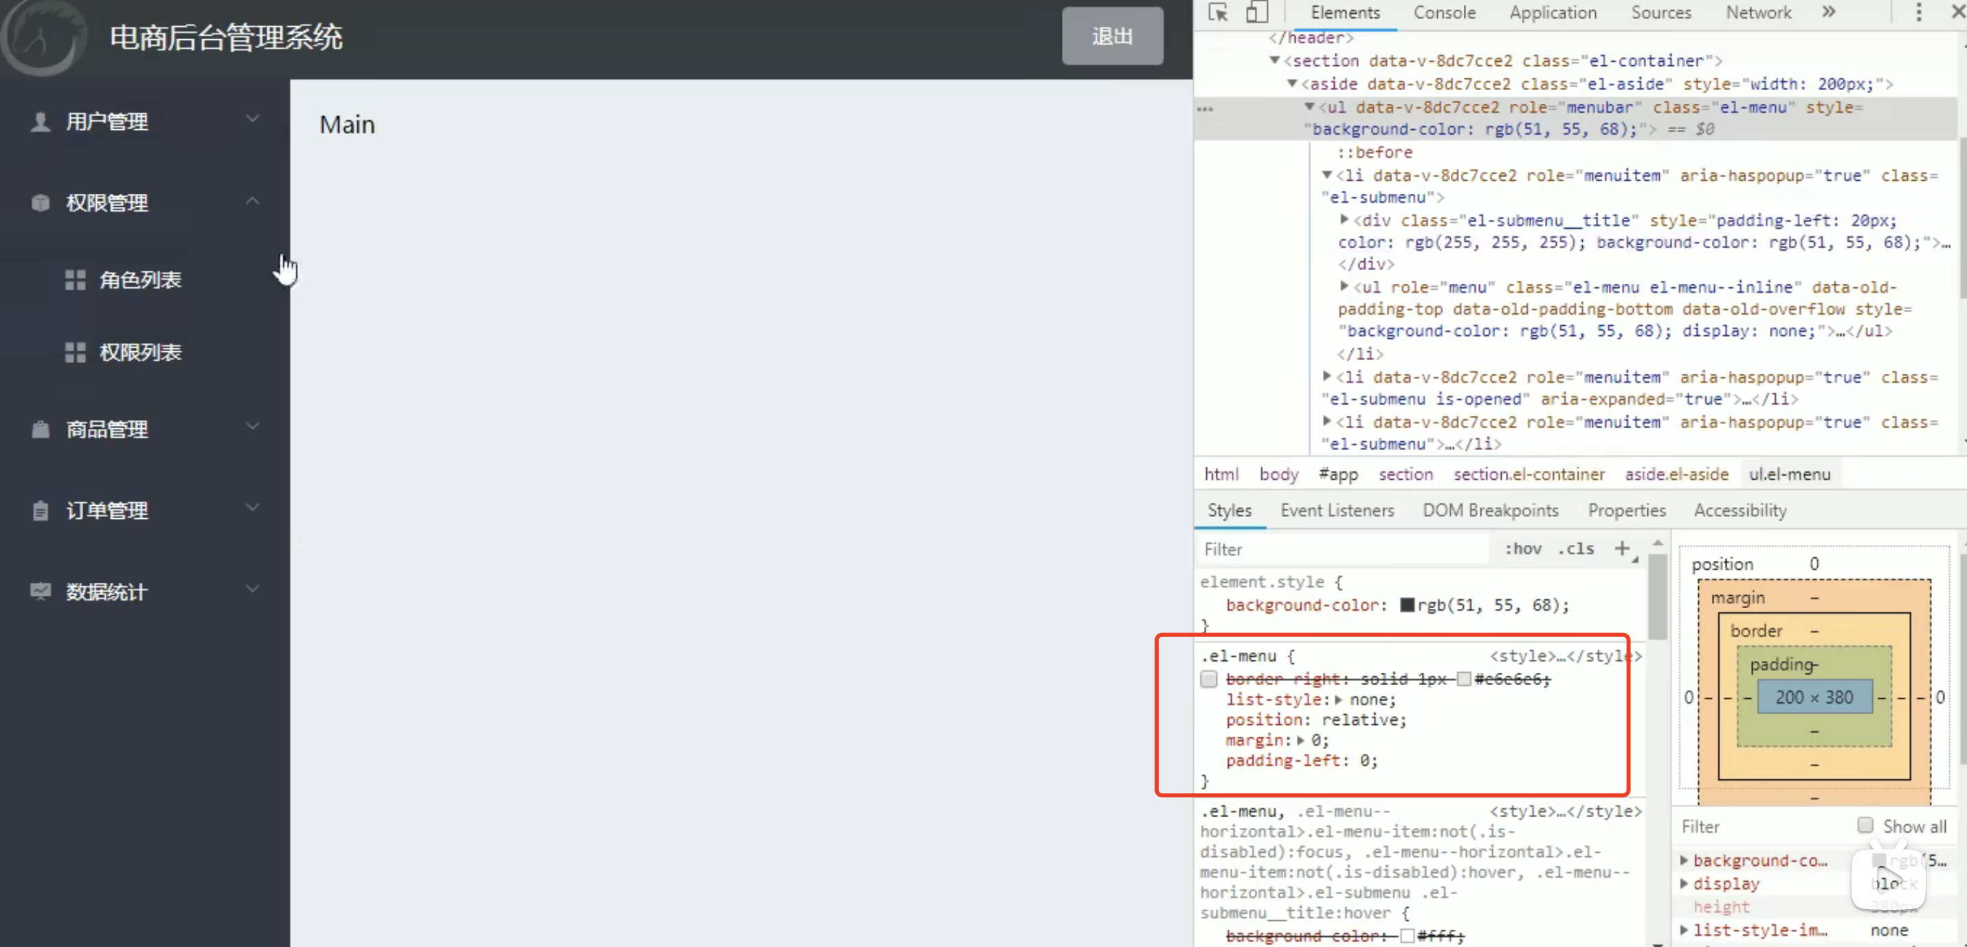Toggle the .cls class editor button
Screen dimensions: 1967x947
[1575, 548]
